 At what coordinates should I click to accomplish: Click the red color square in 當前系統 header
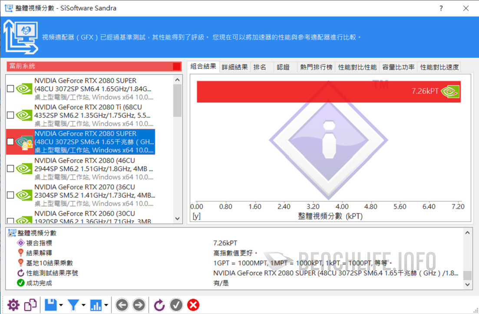tap(177, 66)
